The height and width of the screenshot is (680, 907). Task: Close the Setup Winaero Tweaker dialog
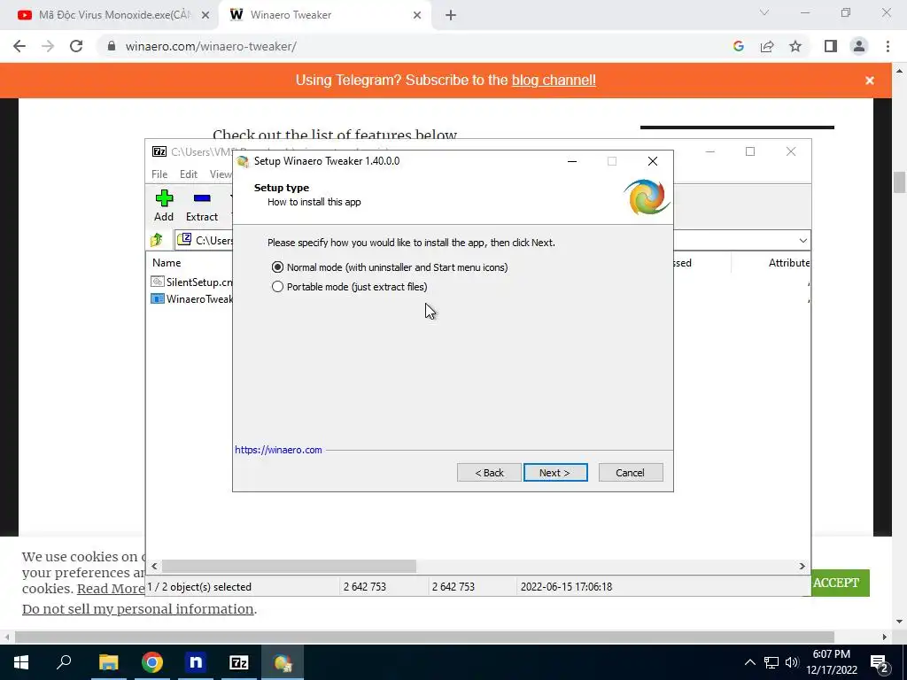[x=653, y=161]
